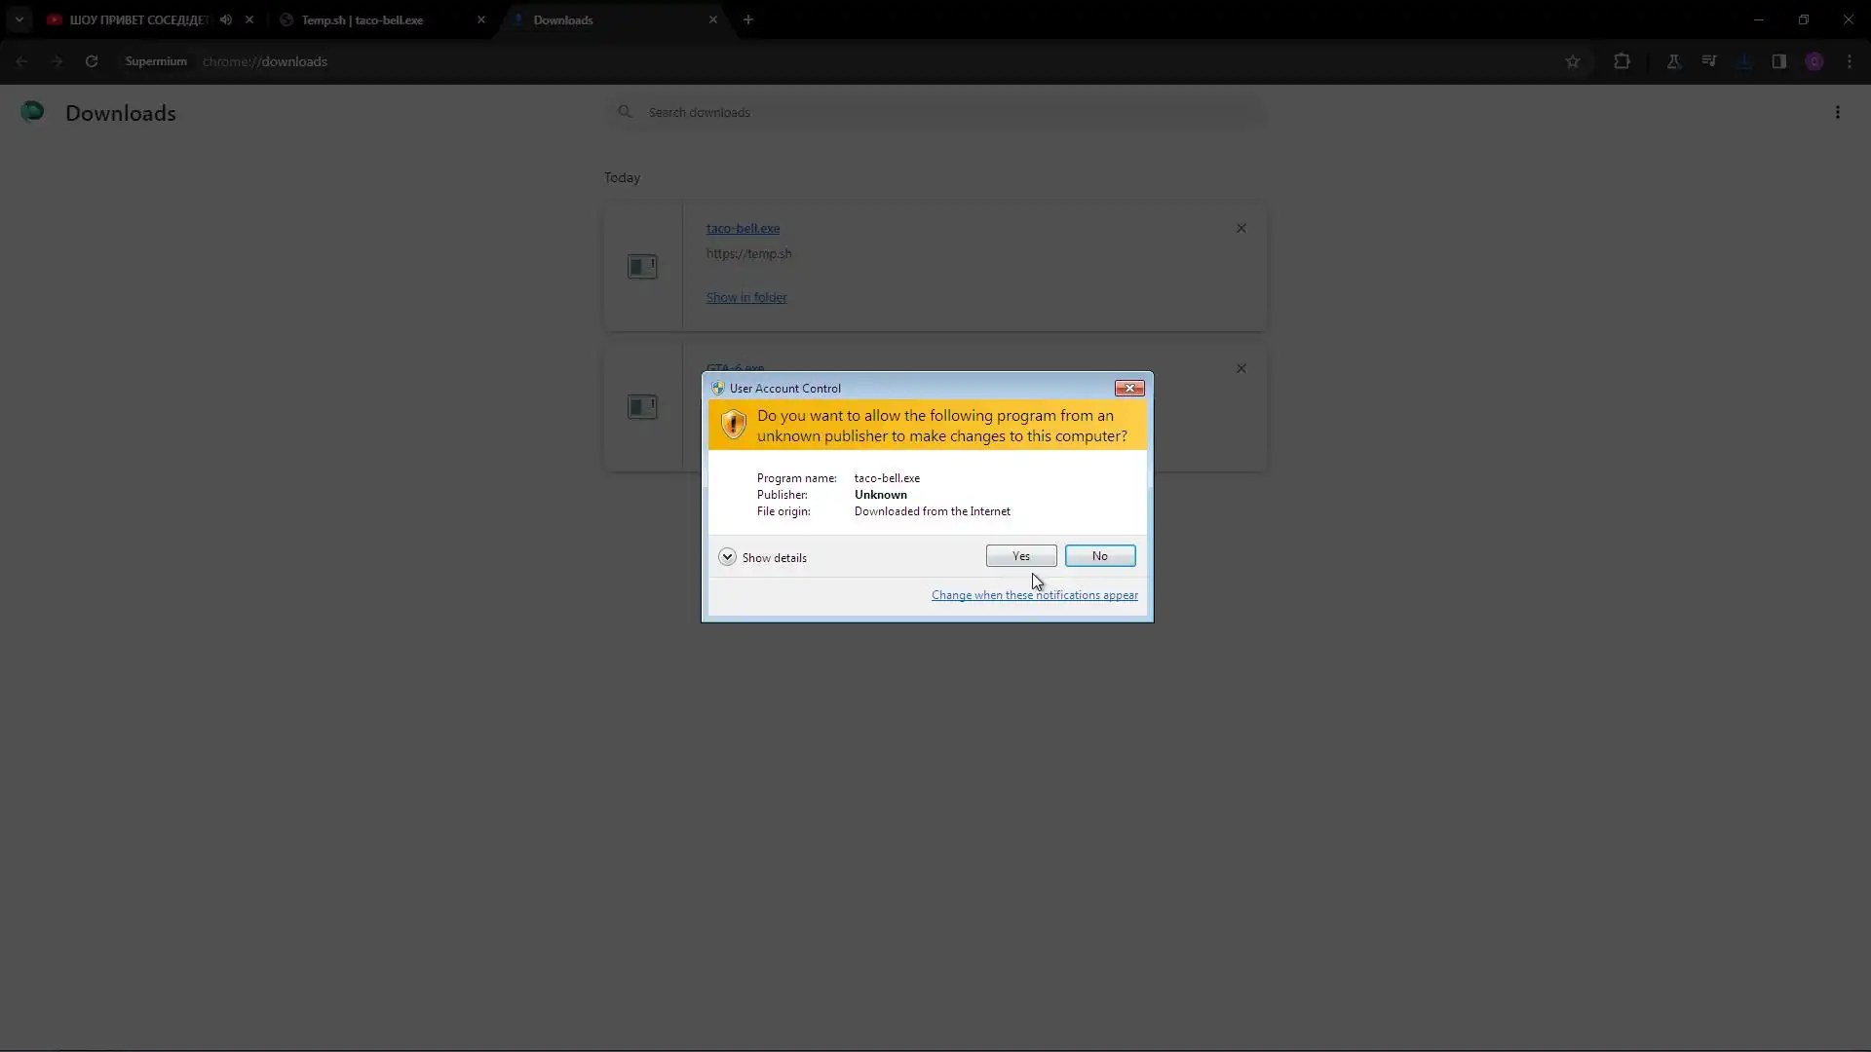
Task: Open the purple profile avatar
Action: 1814,61
